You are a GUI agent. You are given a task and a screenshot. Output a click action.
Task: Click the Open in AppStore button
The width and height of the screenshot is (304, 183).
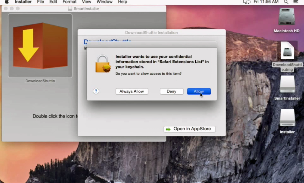(189, 129)
